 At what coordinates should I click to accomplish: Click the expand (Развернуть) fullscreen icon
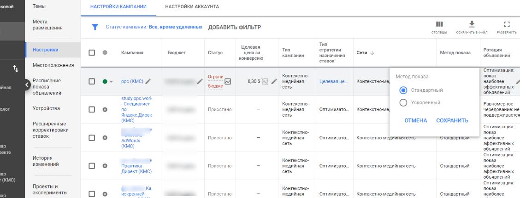(x=507, y=25)
